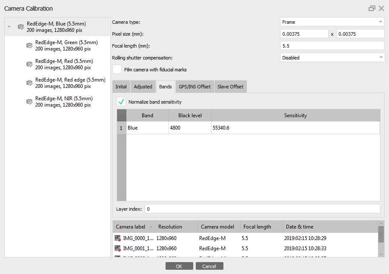Click the RedEdge-M Green camera icon
This screenshot has height=274, width=389.
point(29,45)
